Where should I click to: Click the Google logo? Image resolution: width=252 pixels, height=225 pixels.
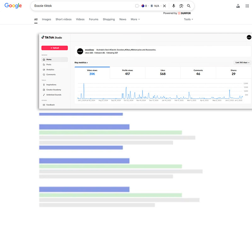(x=13, y=6)
